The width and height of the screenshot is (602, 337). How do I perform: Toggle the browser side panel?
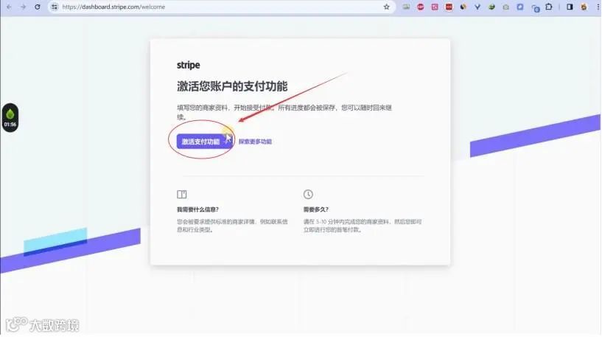[x=570, y=7]
